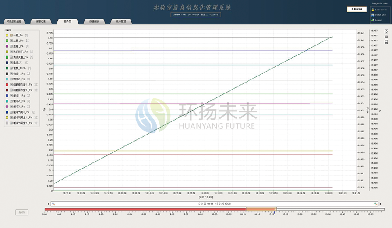Image resolution: width=392 pixels, height=228 pixels.
Task: Click the magnifier icon at the range bar's left end
Action: pyautogui.click(x=53, y=204)
